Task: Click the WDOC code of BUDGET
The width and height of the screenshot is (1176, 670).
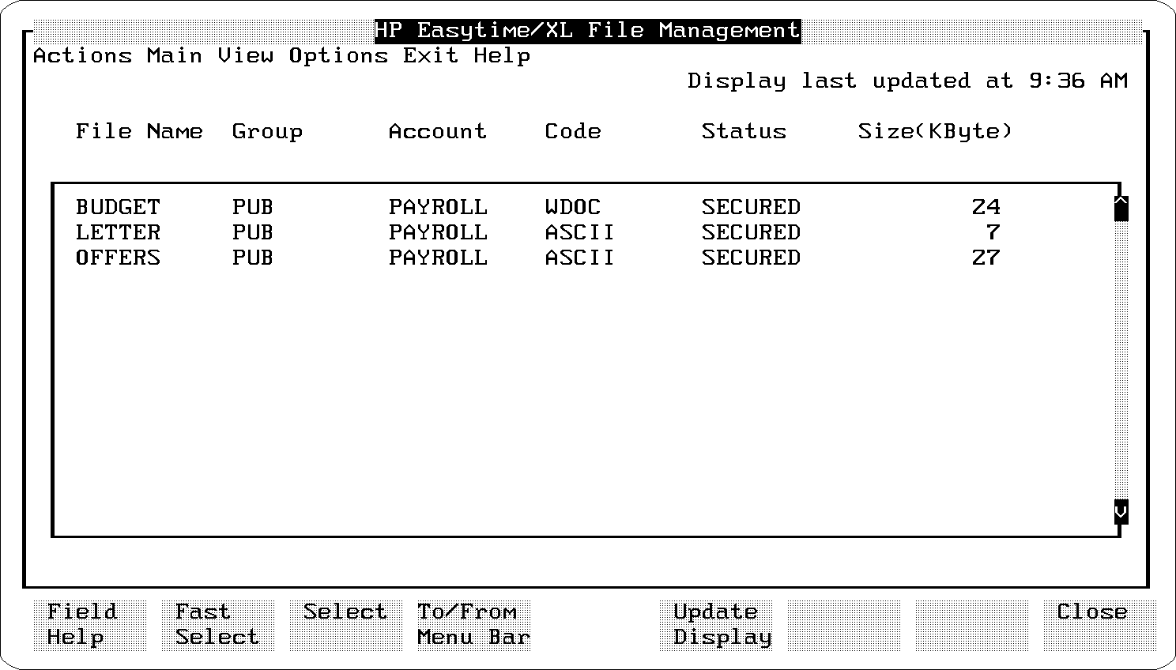Action: coord(573,208)
